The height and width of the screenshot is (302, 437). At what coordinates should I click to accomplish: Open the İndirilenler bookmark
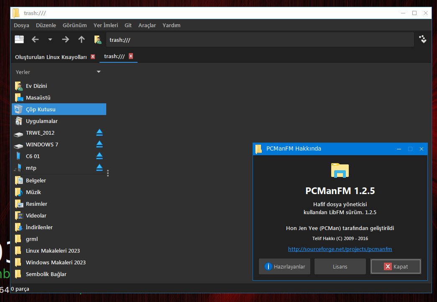click(x=59, y=227)
